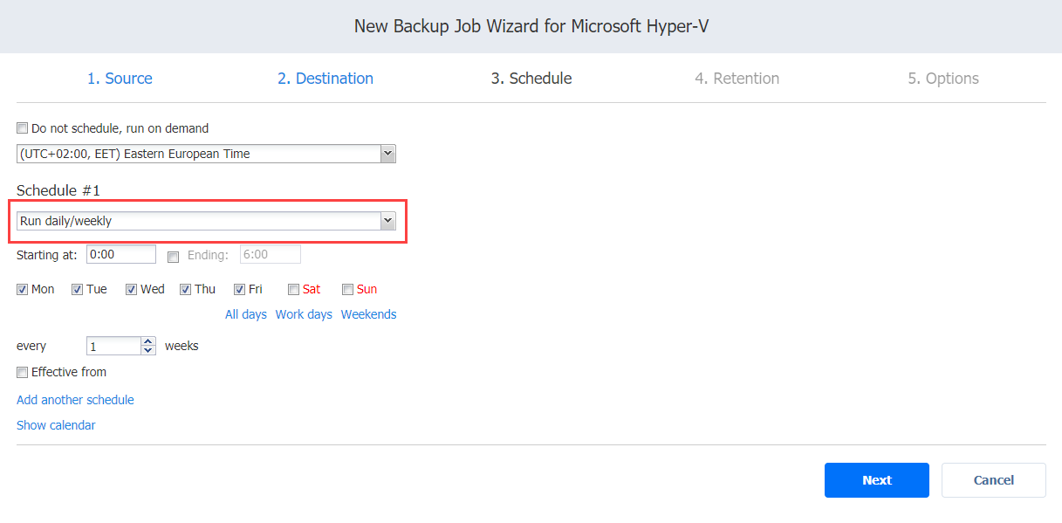The width and height of the screenshot is (1062, 523).
Task: Select the Work days link
Action: pos(304,314)
